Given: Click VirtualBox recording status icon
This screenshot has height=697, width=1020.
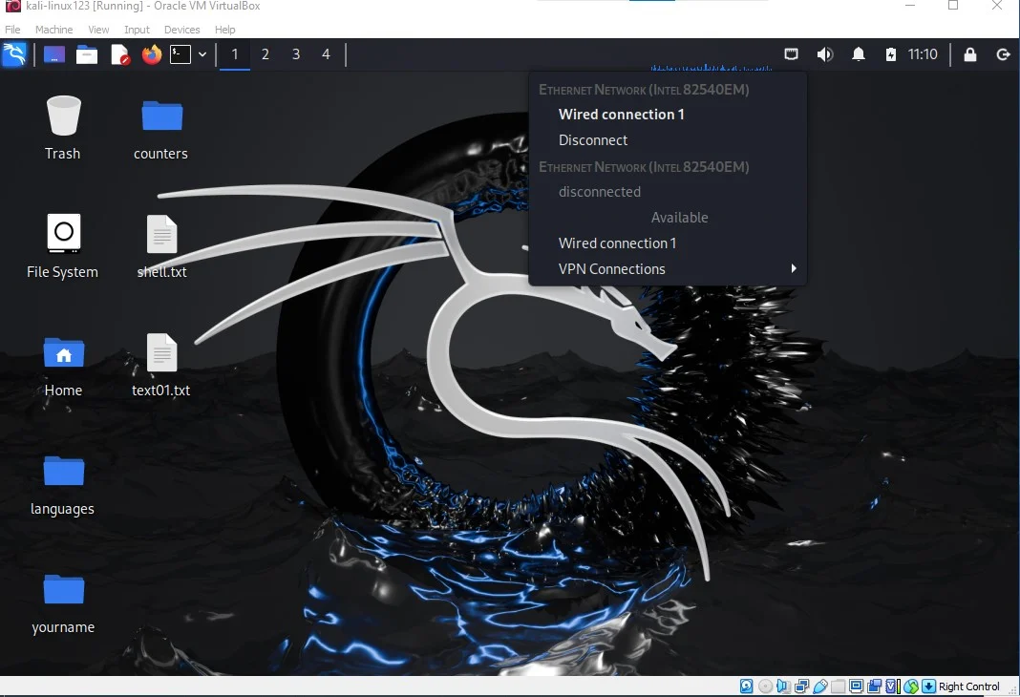Looking at the screenshot, I should (x=874, y=686).
